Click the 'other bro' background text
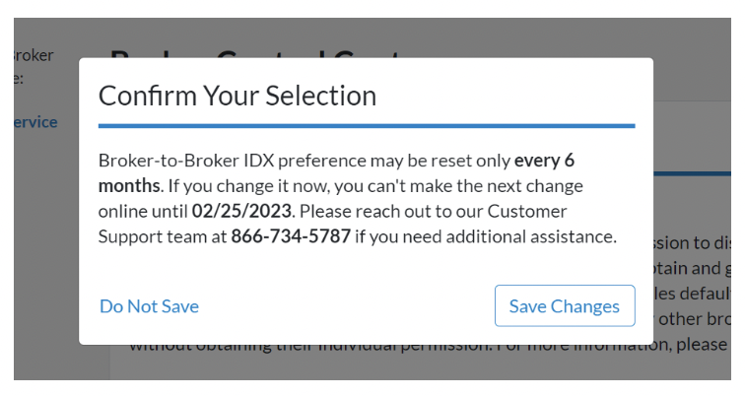The width and height of the screenshot is (745, 396). tap(694, 319)
